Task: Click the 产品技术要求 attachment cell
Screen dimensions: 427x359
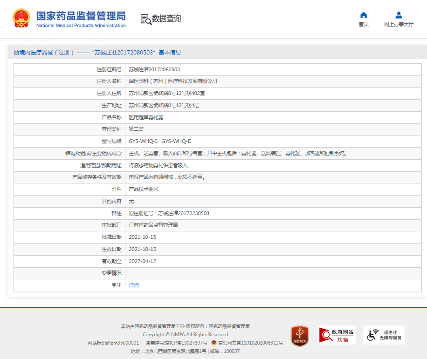Action: (144, 190)
